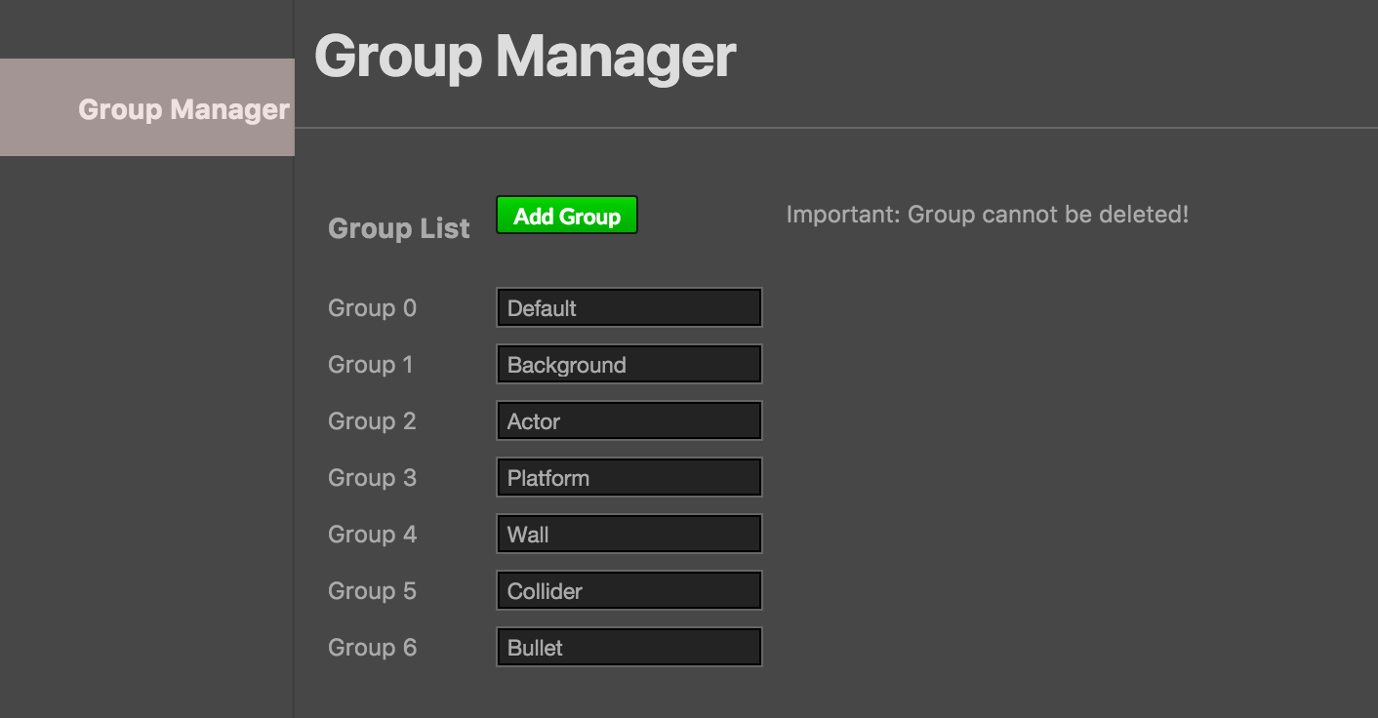Click the Group 0 label
1378x718 pixels.
(372, 308)
